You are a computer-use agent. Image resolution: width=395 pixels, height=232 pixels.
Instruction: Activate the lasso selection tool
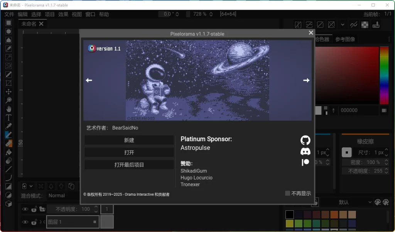click(x=8, y=66)
